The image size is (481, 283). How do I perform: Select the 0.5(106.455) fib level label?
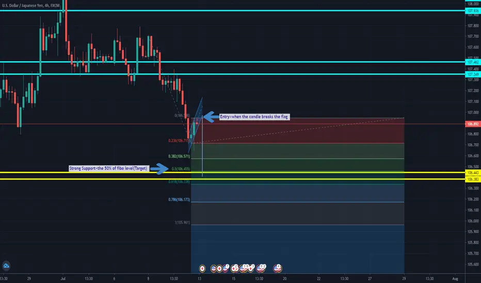pos(181,169)
